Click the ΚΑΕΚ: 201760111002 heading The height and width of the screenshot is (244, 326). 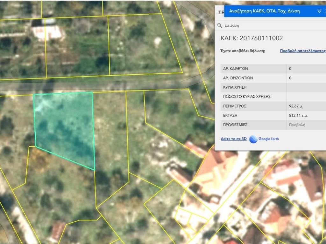coord(252,38)
